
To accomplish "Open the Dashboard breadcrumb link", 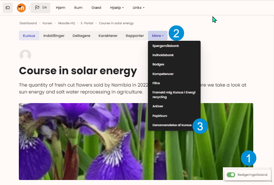I will [28, 23].
